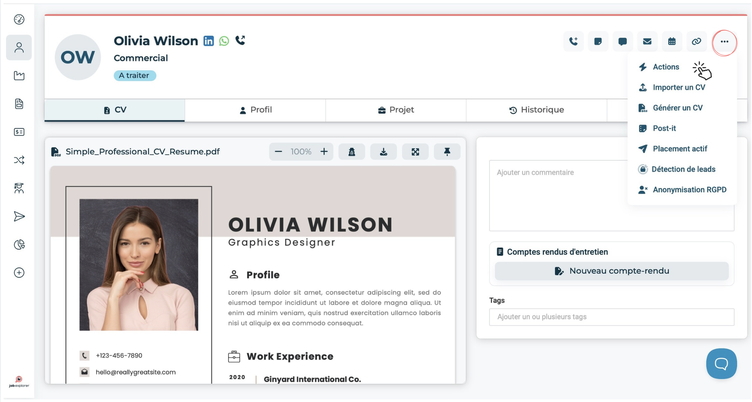The image size is (752, 402).
Task: Open the chat bubble comment icon
Action: tap(622, 42)
